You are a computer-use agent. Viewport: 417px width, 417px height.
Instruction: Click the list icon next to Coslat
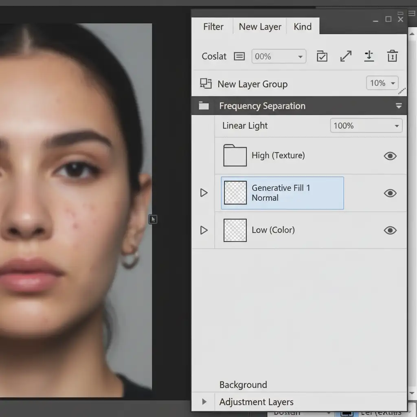[x=239, y=57]
